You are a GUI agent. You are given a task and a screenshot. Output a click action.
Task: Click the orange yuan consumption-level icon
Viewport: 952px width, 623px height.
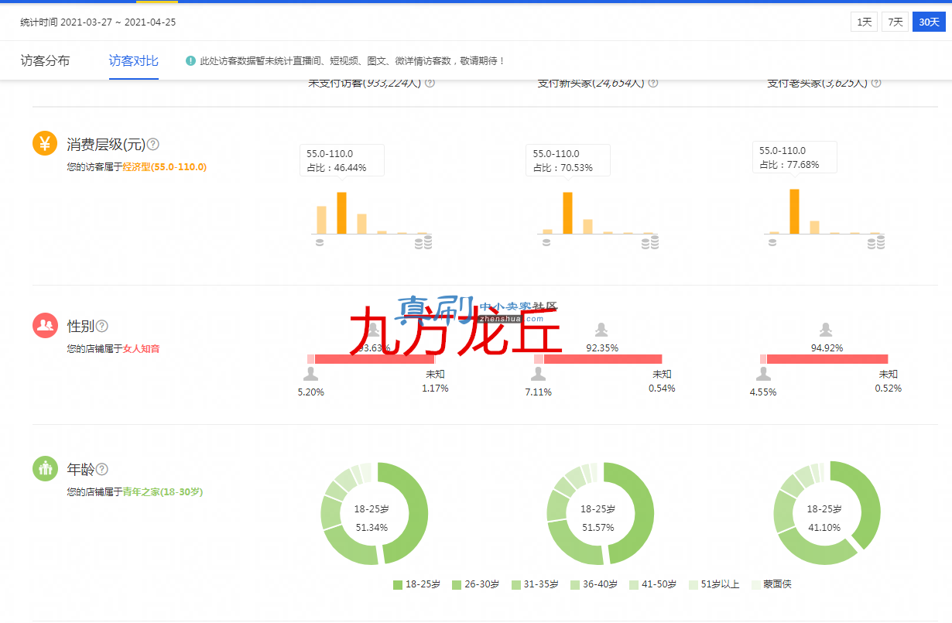tap(45, 143)
